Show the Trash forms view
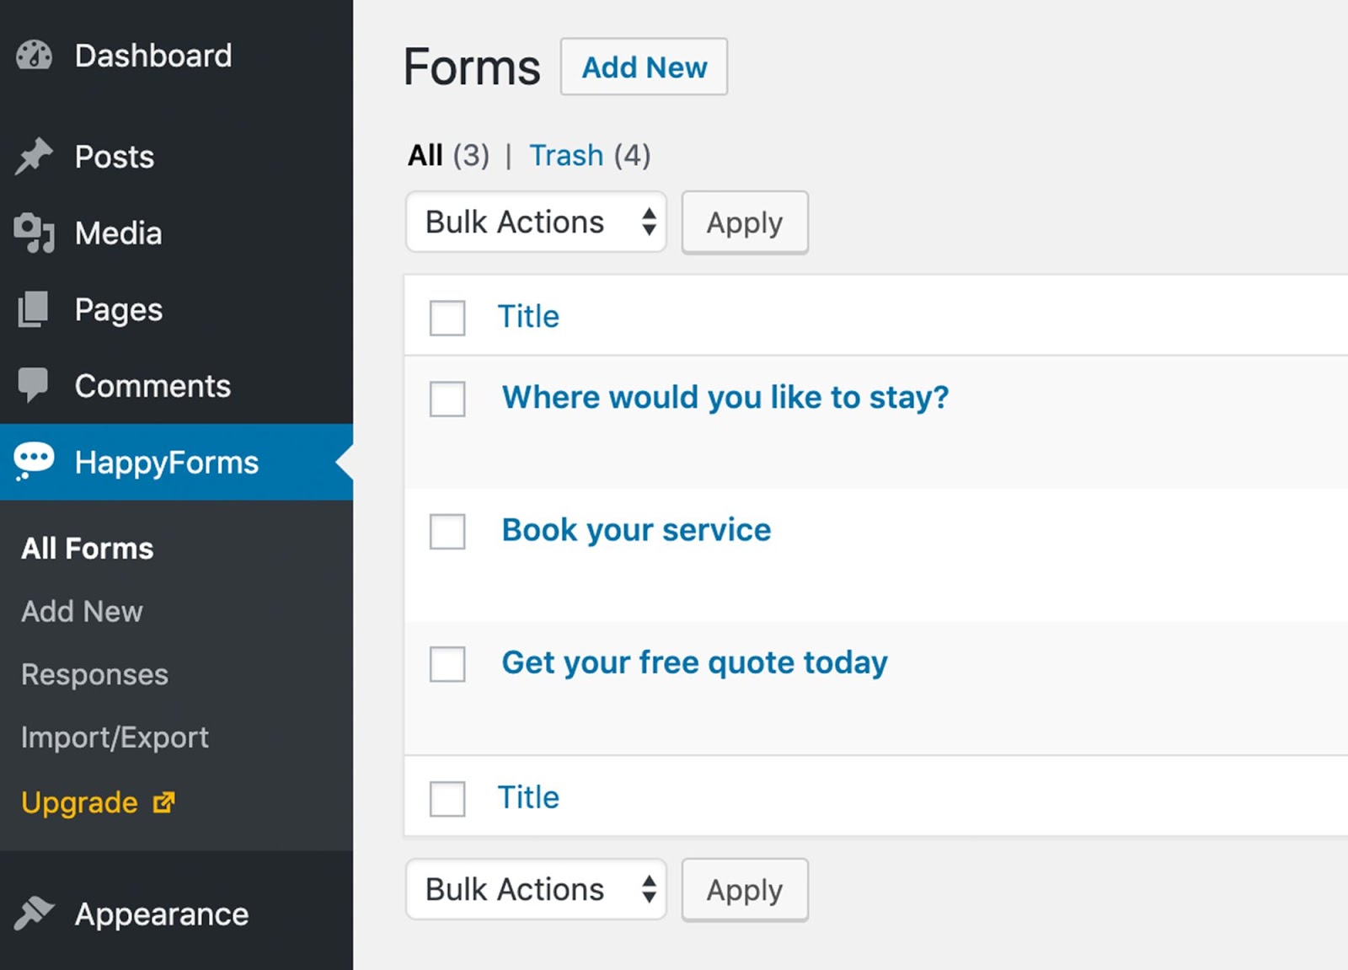Image resolution: width=1348 pixels, height=970 pixels. (566, 155)
